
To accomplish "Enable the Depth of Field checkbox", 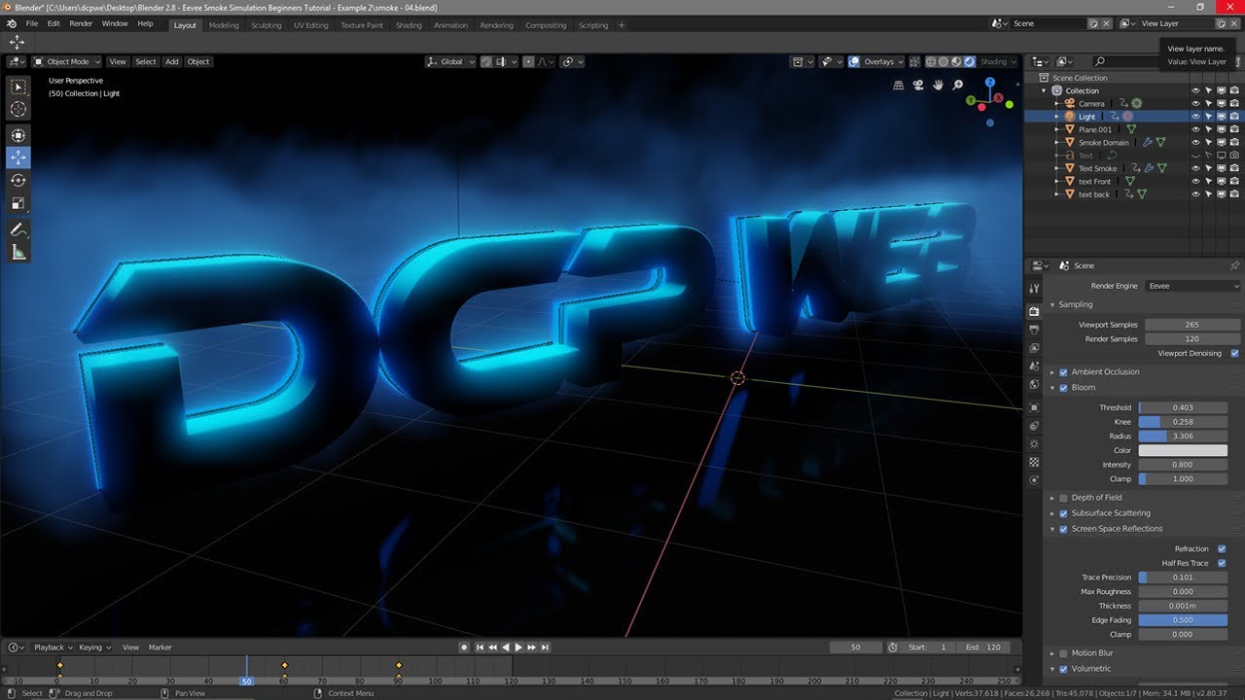I will [1063, 498].
